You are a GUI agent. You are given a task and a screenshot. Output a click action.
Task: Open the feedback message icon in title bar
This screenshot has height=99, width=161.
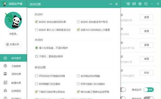pos(134,4)
